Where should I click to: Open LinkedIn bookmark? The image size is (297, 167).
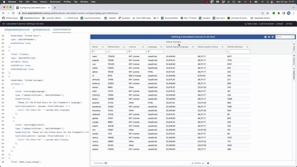coord(110,18)
